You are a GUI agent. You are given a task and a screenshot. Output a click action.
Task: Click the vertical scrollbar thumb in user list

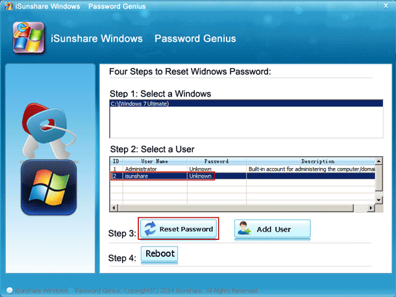coord(378,178)
